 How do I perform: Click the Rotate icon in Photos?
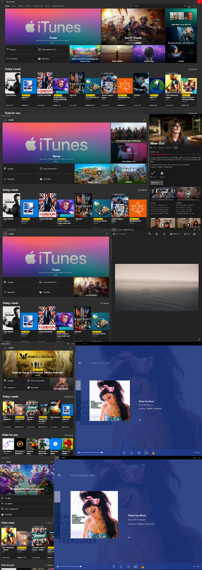tap(164, 234)
